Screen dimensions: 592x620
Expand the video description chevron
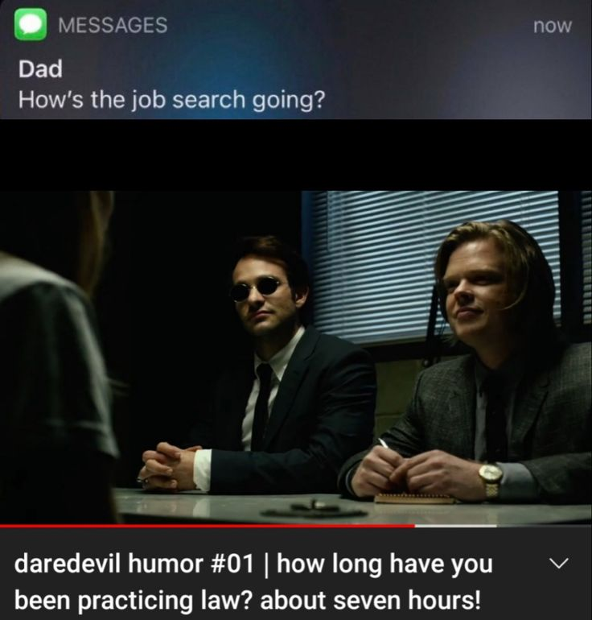coord(560,563)
